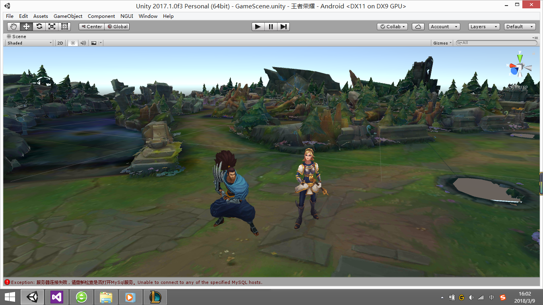543x305 pixels.
Task: Toggle scene lighting with the sun icon
Action: (x=73, y=43)
